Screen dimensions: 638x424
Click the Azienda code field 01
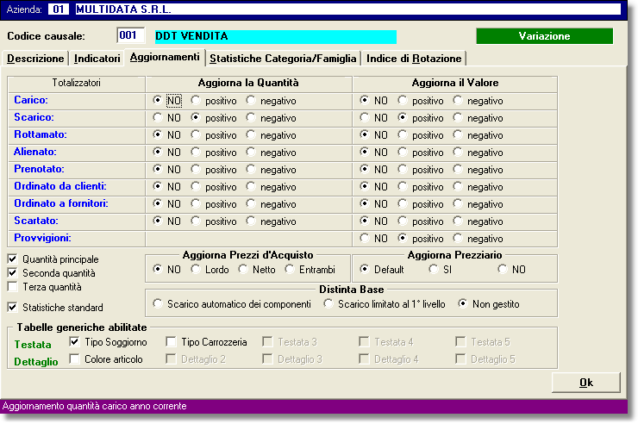pyautogui.click(x=59, y=9)
